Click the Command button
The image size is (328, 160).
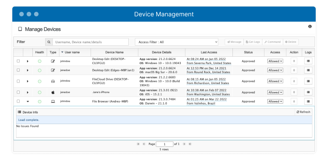click(x=273, y=42)
